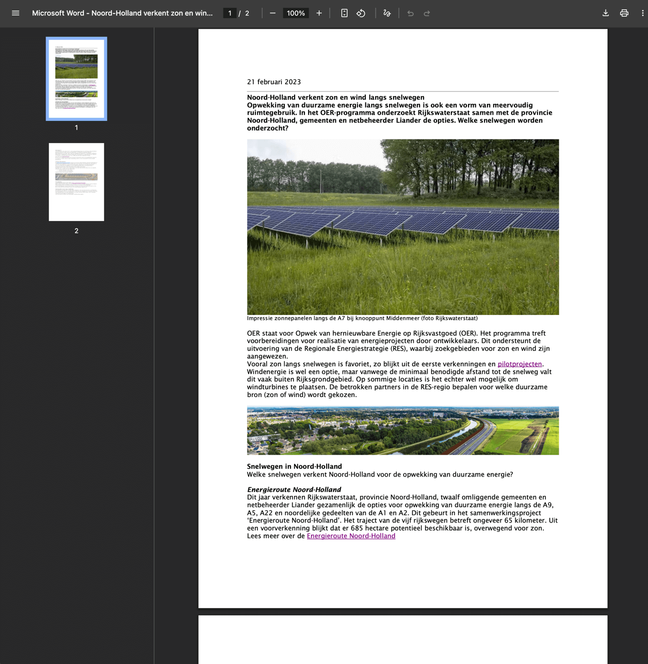Toggle the sidebar with the hamburger menu icon
The image size is (648, 664).
[x=15, y=13]
